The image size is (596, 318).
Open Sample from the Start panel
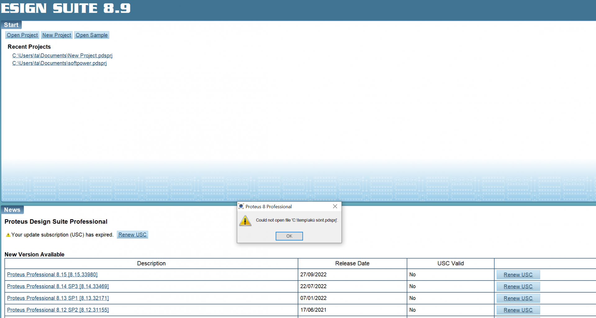pos(92,35)
